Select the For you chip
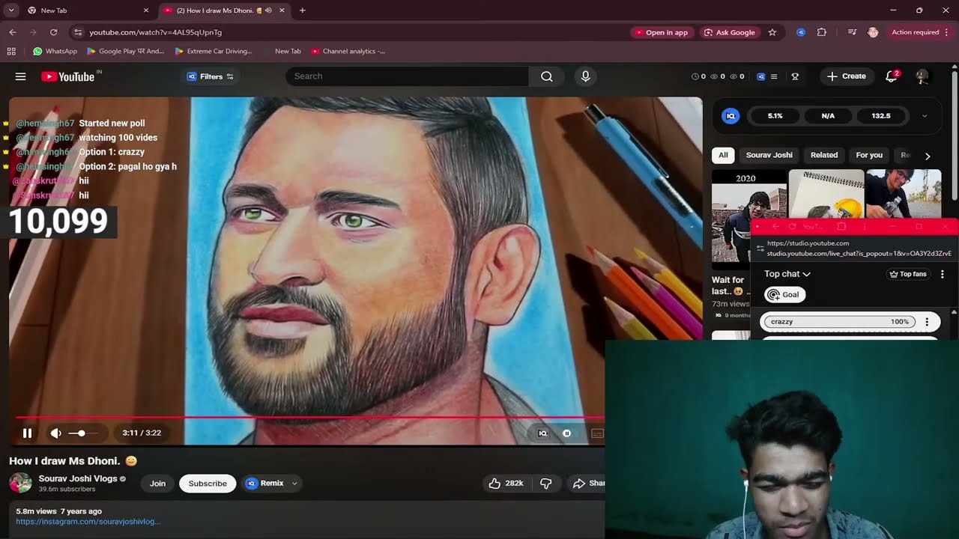Viewport: 959px width, 539px height. coord(869,155)
